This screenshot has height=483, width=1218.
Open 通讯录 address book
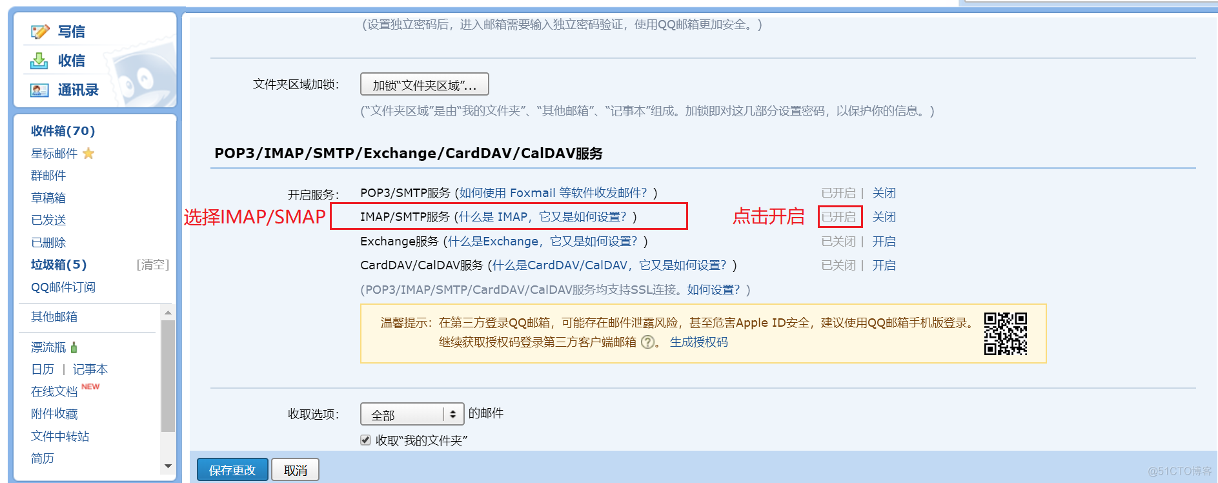(x=78, y=90)
